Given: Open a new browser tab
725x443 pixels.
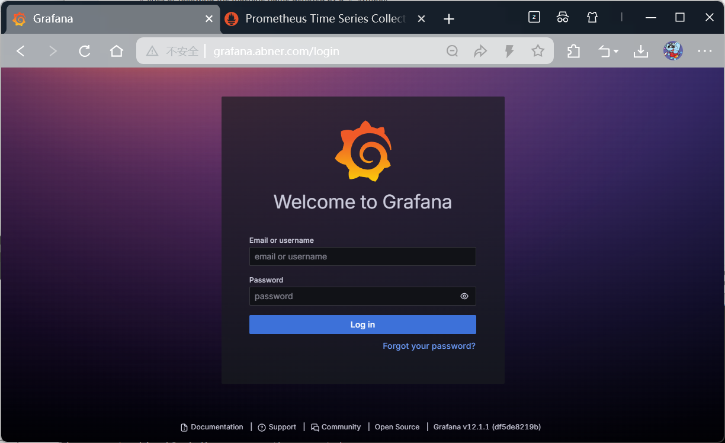Looking at the screenshot, I should click(449, 19).
